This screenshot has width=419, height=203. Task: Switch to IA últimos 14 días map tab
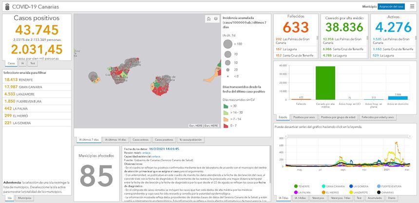click(x=116, y=140)
